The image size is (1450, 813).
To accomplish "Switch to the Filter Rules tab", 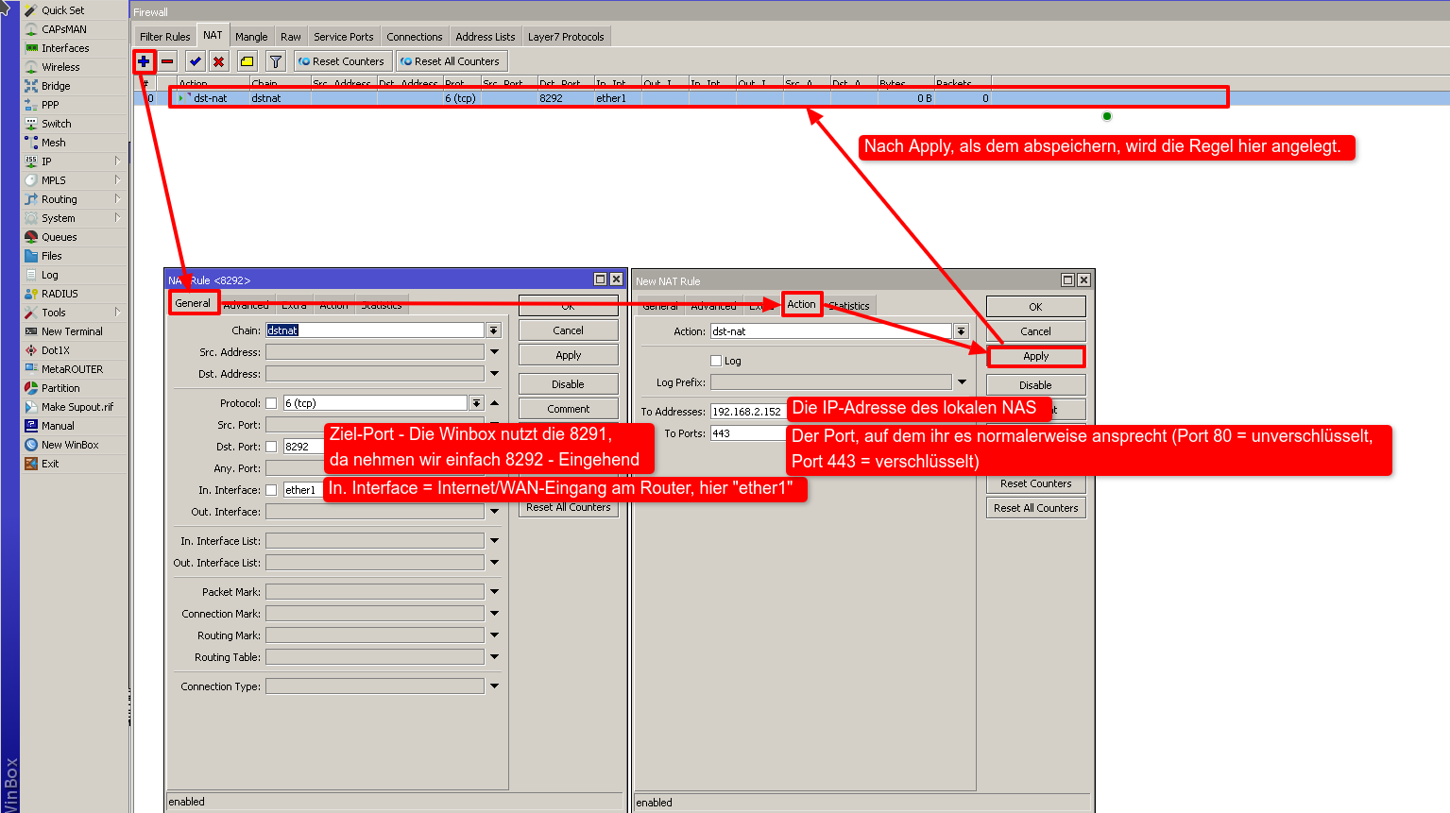I will [x=165, y=37].
